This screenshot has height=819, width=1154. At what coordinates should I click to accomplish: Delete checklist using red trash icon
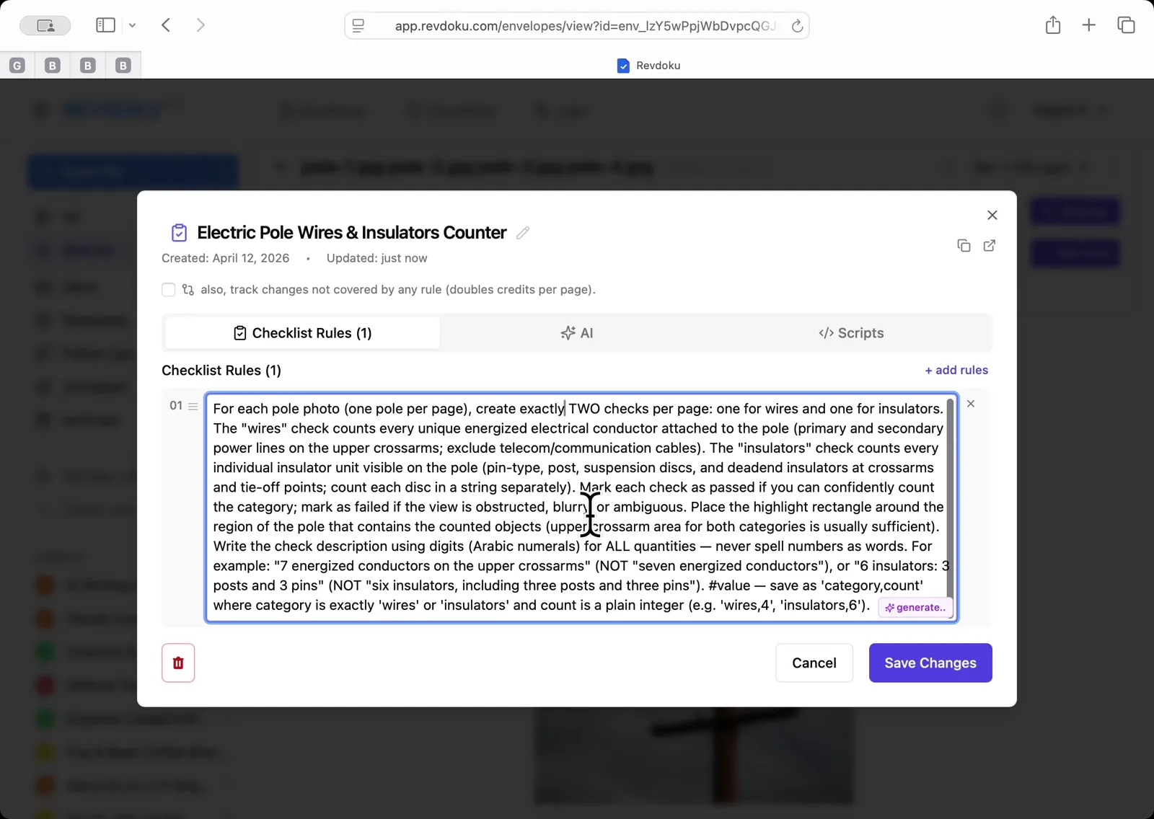coord(178,663)
